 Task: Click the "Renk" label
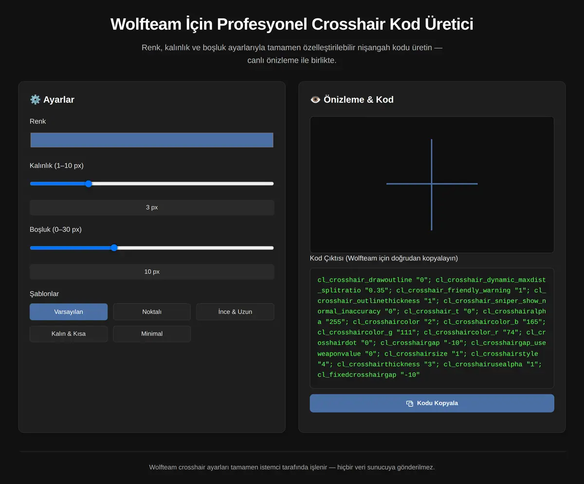point(38,121)
